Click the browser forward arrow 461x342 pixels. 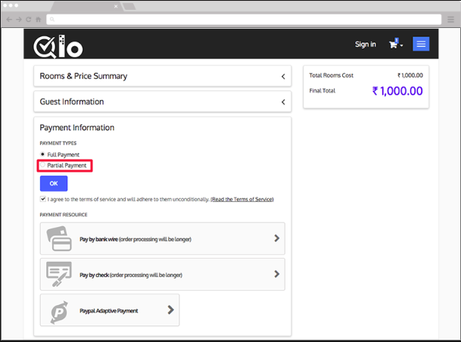[x=19, y=20]
